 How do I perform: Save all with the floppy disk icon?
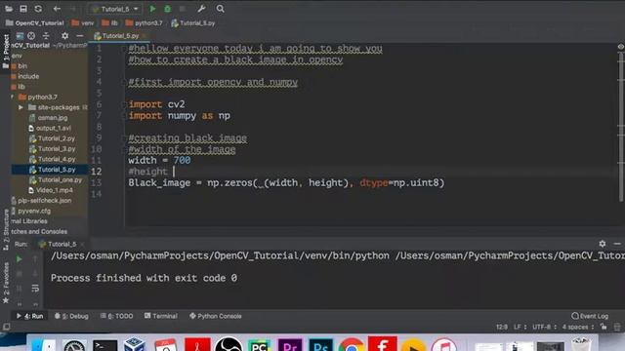point(23,9)
